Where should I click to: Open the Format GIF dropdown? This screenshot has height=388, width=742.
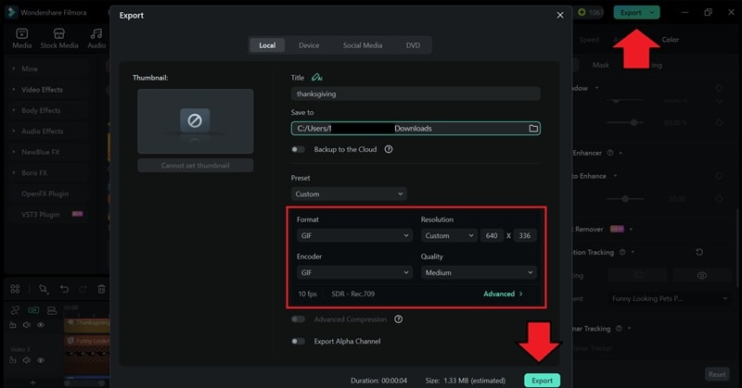[354, 235]
